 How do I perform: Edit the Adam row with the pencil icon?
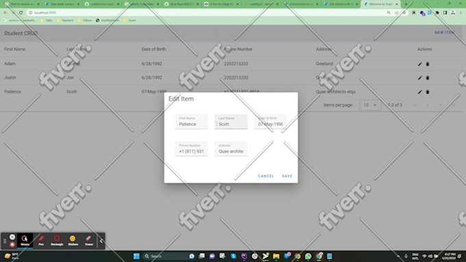pos(419,64)
